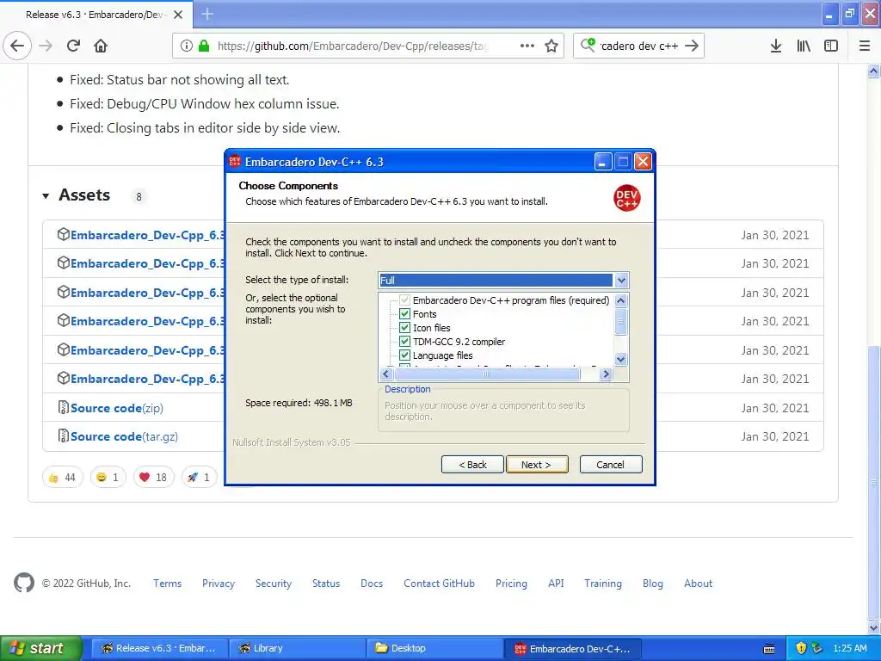Reload the GitHub release page
This screenshot has width=881, height=661.
pyautogui.click(x=73, y=46)
